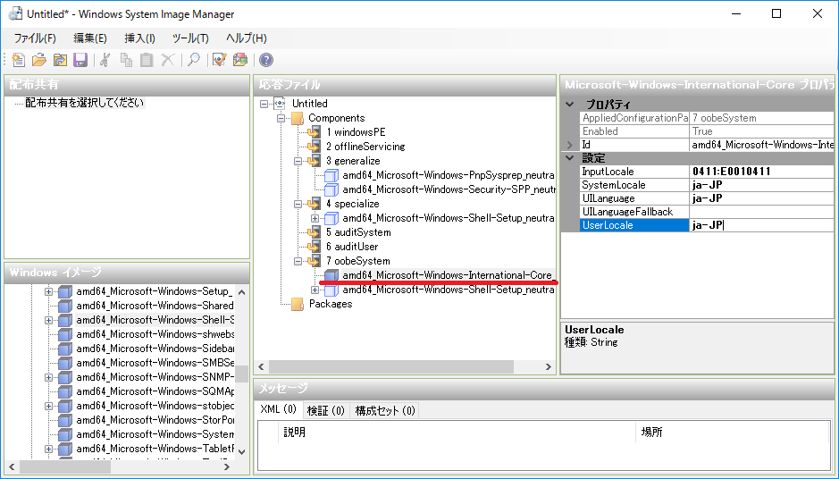
Task: Click the Delete X toolbar icon
Action: click(167, 60)
